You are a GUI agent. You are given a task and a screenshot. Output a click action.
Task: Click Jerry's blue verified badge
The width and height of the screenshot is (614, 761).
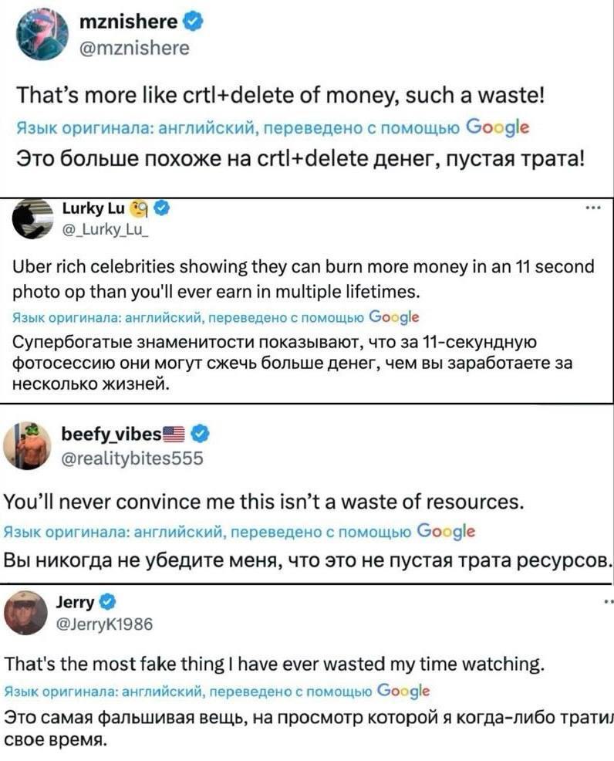tap(109, 600)
